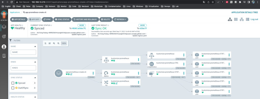Check the OutOfSync filter checkbox
Screen dimensions: 260x99
13,88
